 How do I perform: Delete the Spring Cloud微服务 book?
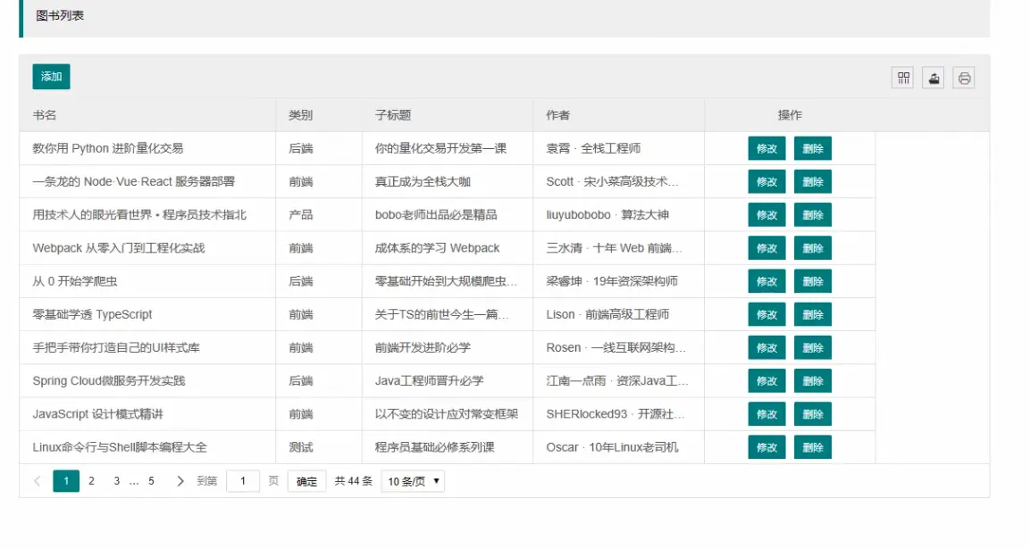tap(812, 381)
